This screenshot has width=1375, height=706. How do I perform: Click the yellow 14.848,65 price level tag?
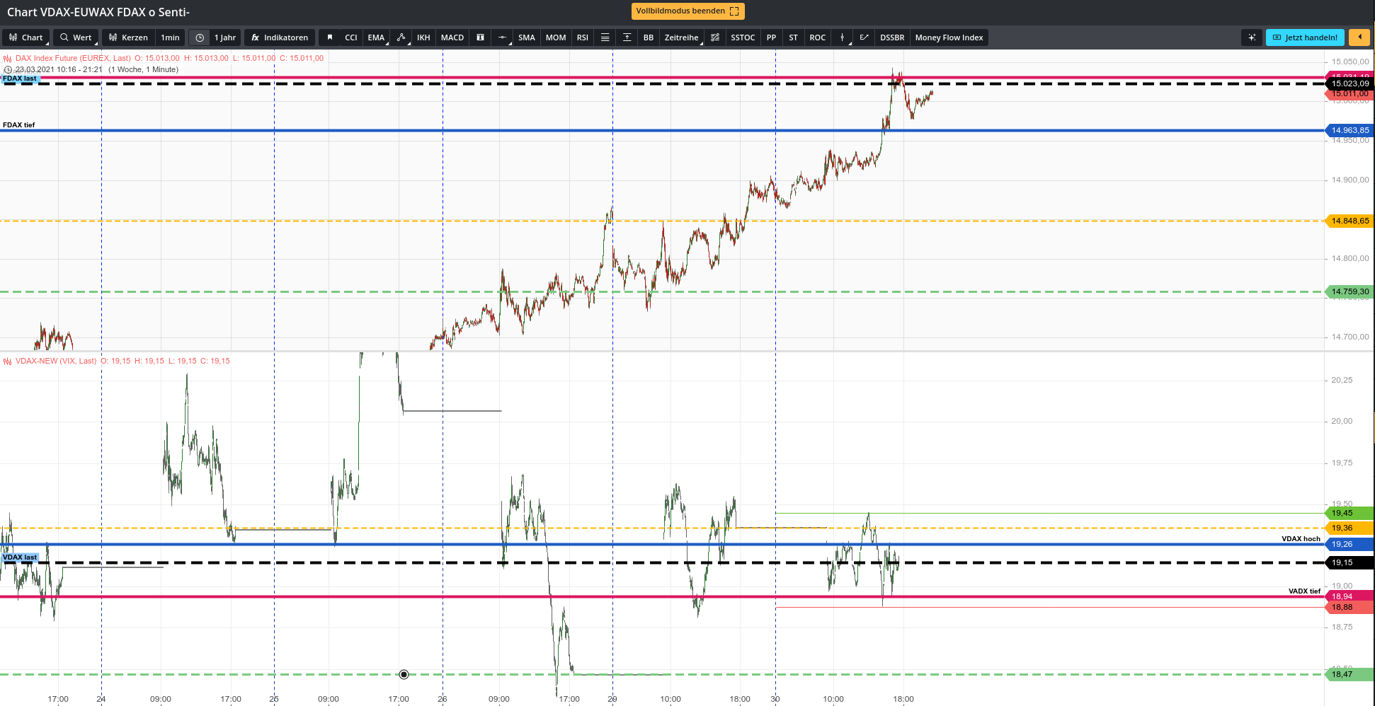click(1349, 221)
